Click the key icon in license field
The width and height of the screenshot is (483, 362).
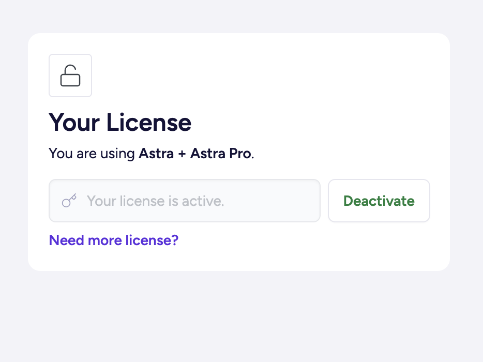[x=69, y=201]
